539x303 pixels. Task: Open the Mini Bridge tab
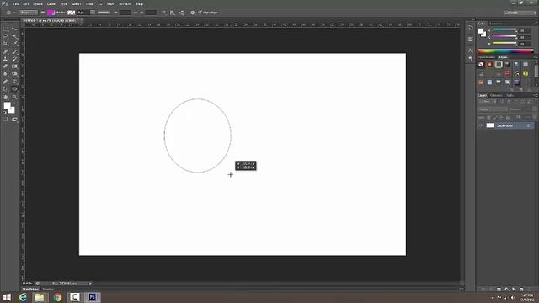(x=30, y=290)
